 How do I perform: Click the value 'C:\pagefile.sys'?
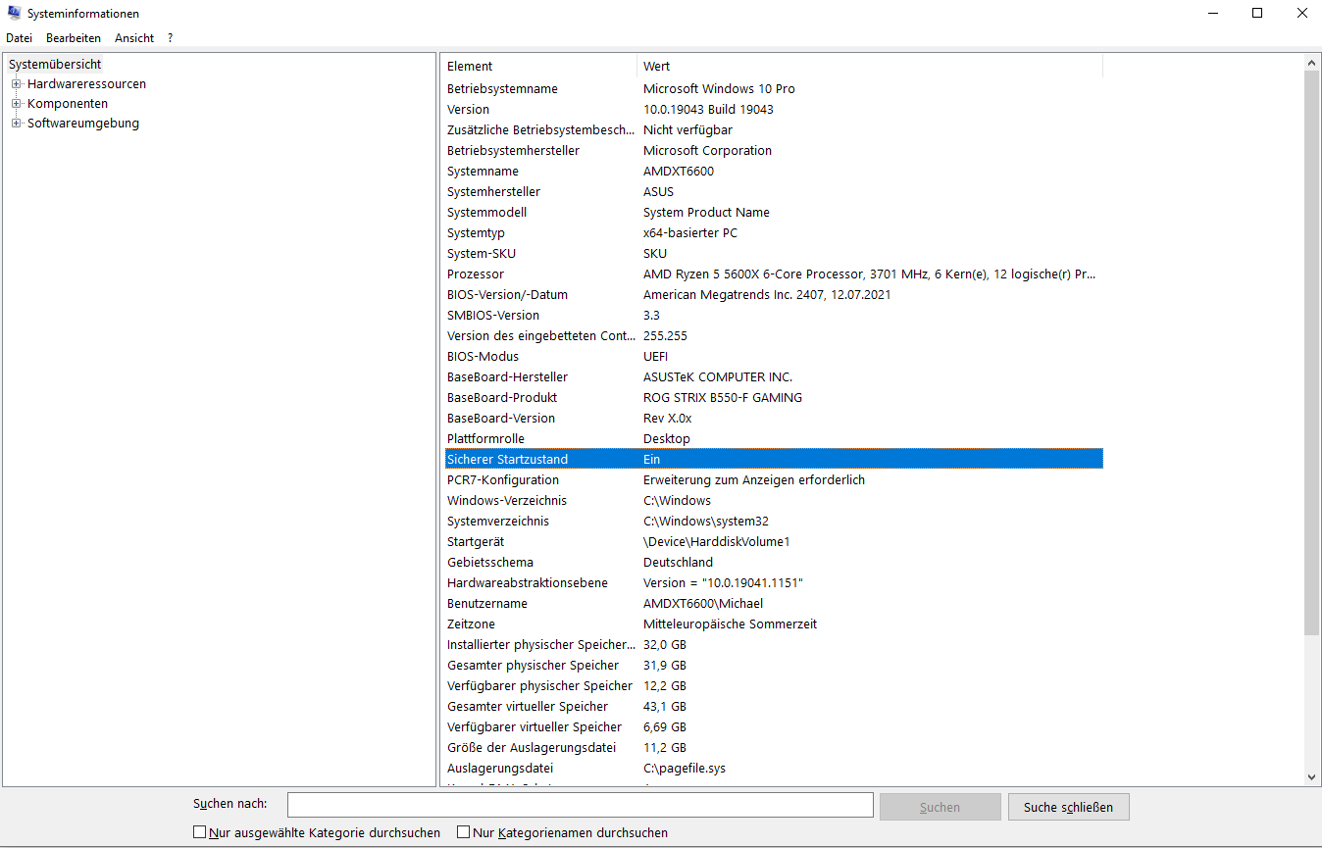pyautogui.click(x=685, y=768)
